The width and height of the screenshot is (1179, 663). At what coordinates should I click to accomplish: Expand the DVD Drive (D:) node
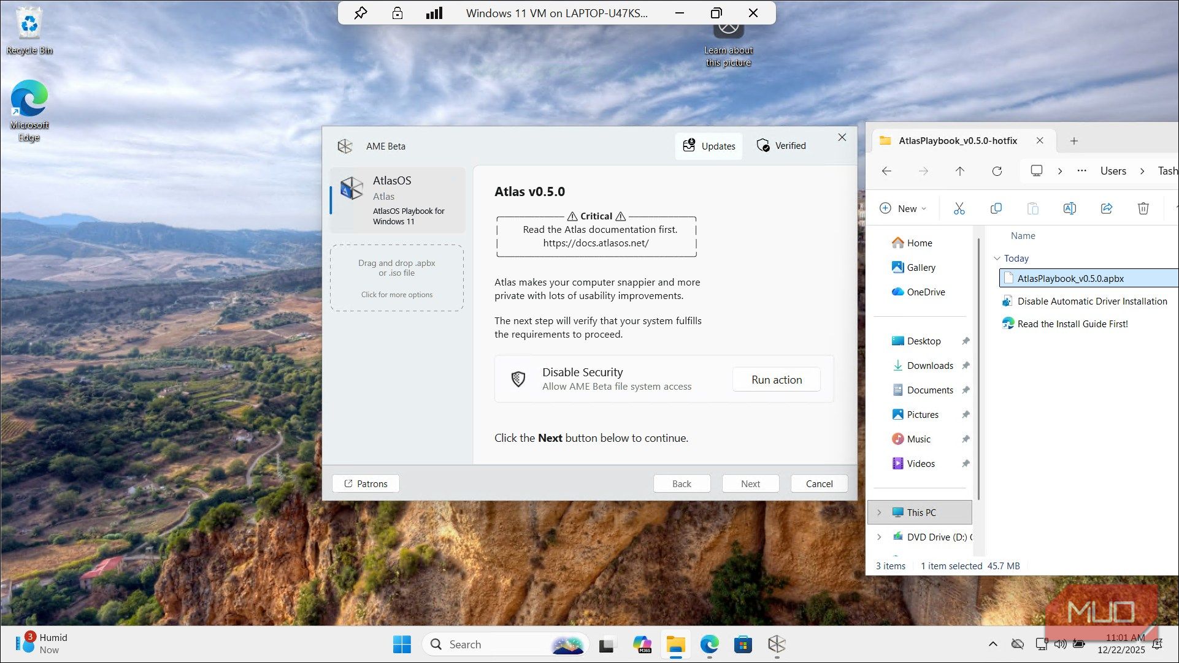(x=879, y=537)
